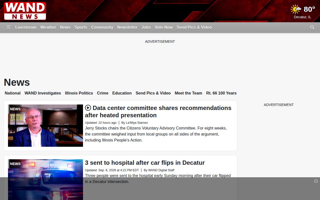Open Send Pics & Video in top nav
The image size is (320, 200).
tap(194, 27)
